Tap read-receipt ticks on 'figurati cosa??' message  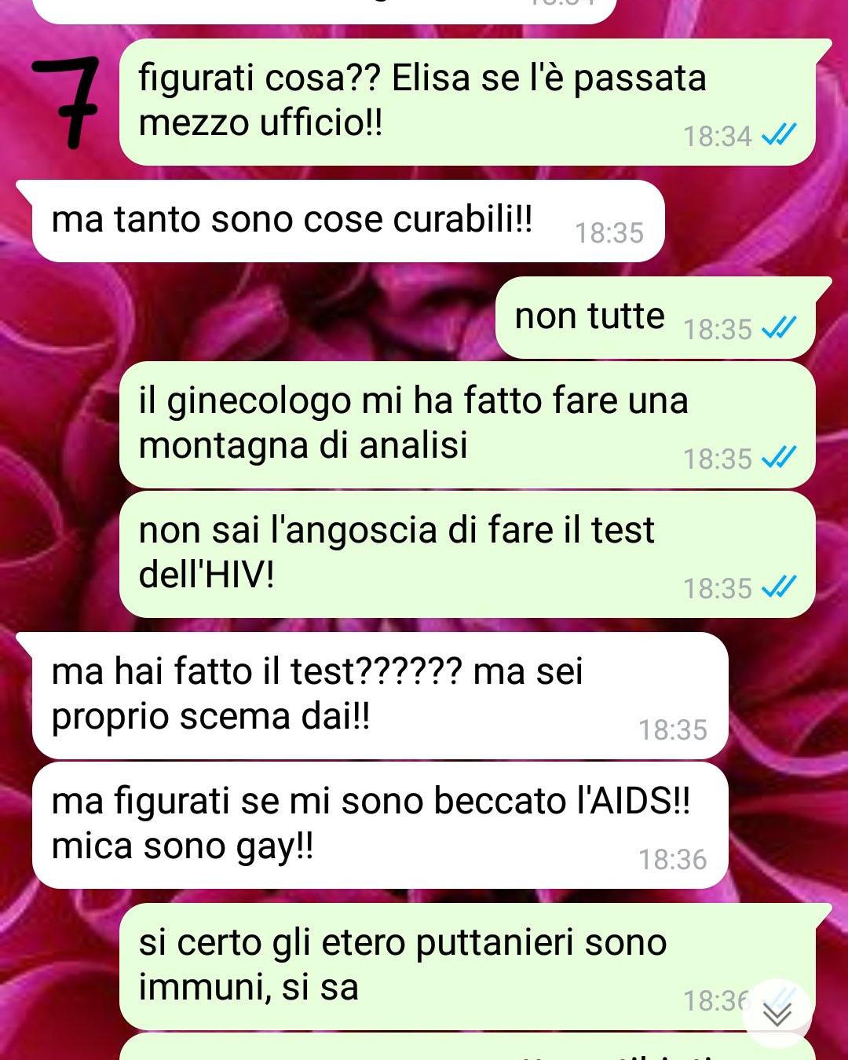click(x=779, y=136)
